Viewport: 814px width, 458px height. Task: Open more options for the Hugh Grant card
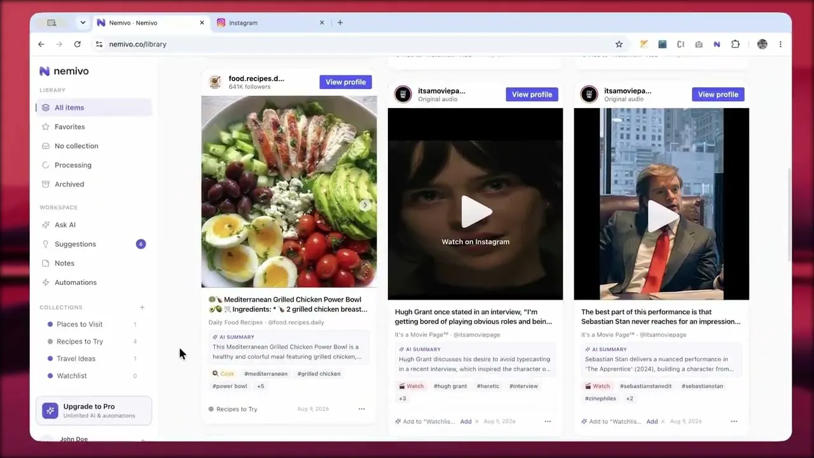pos(548,421)
